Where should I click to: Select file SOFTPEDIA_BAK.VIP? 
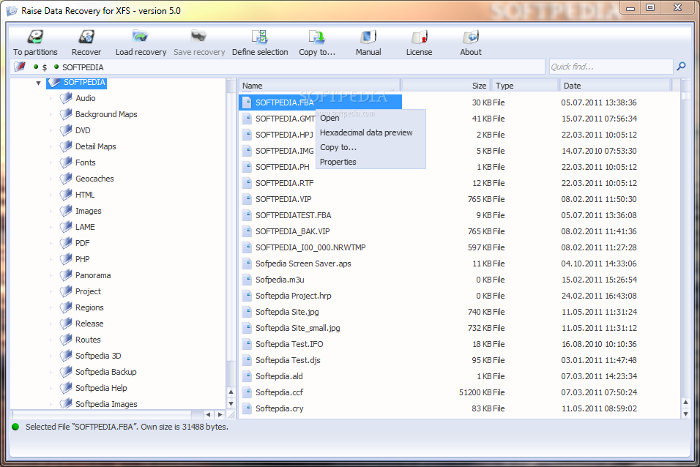coord(292,231)
